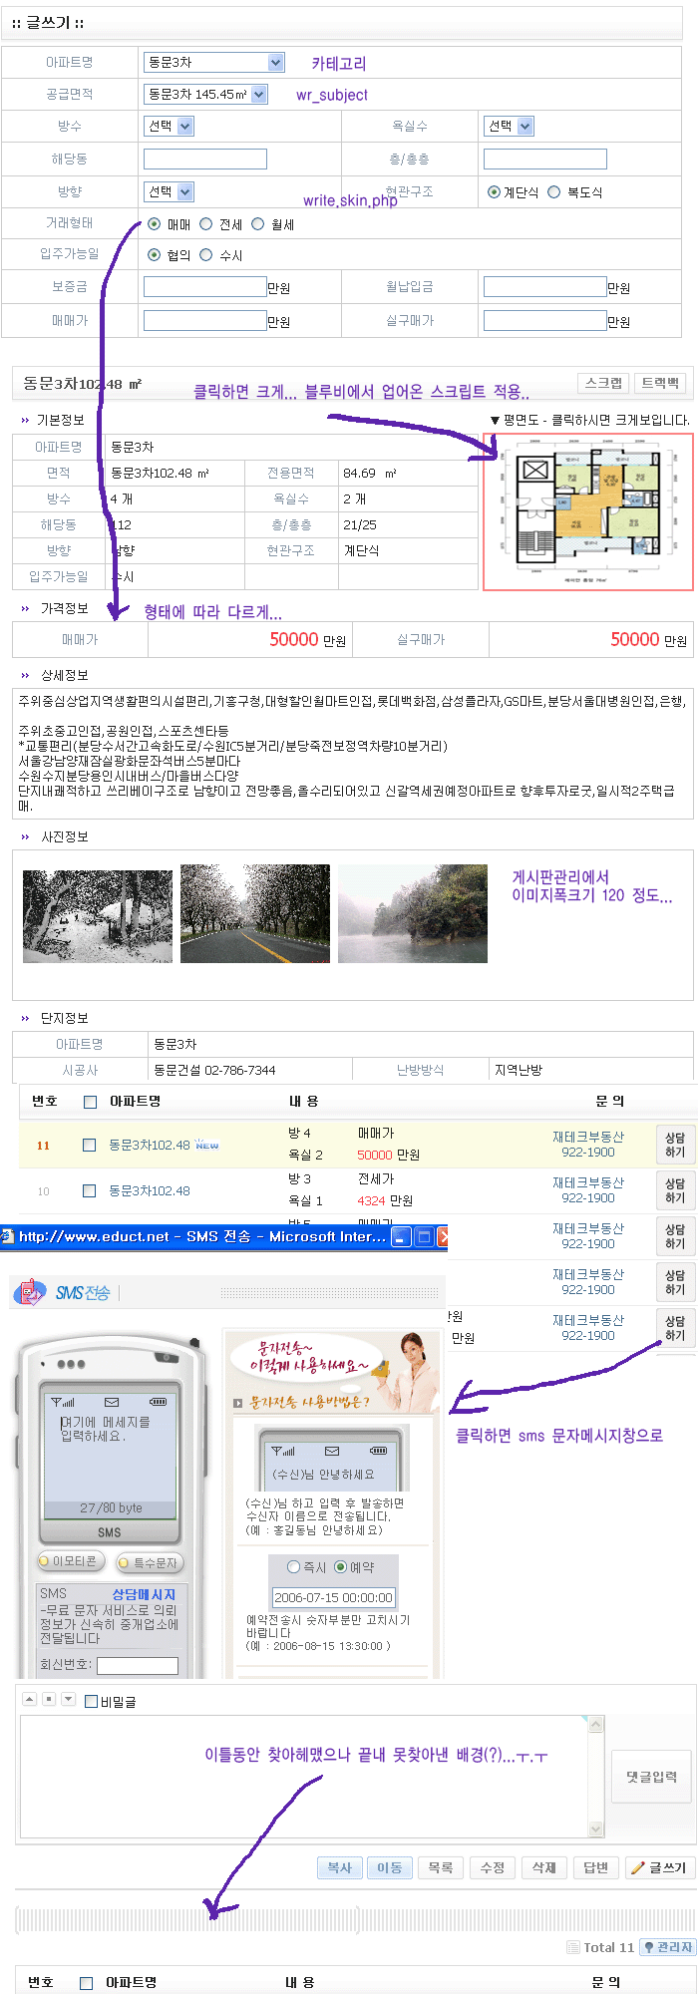Choose 월세 transaction type

[257, 224]
